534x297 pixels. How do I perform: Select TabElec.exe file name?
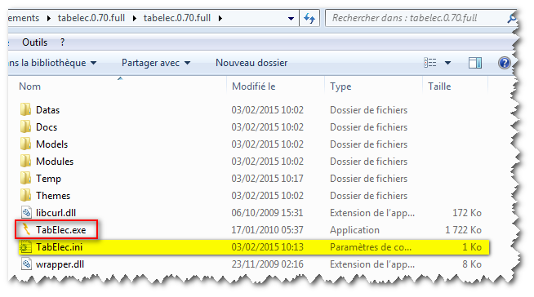click(61, 230)
